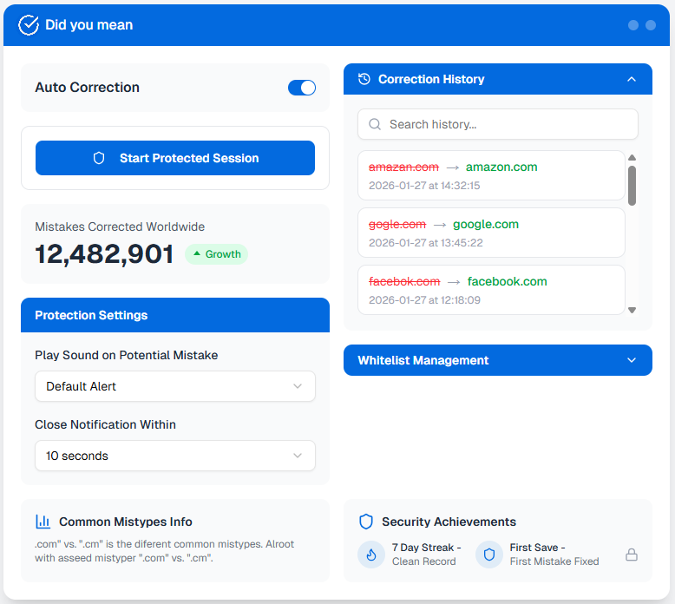This screenshot has height=604, width=675.
Task: Click the flame icon for 7 Day Streak
Action: pyautogui.click(x=371, y=555)
